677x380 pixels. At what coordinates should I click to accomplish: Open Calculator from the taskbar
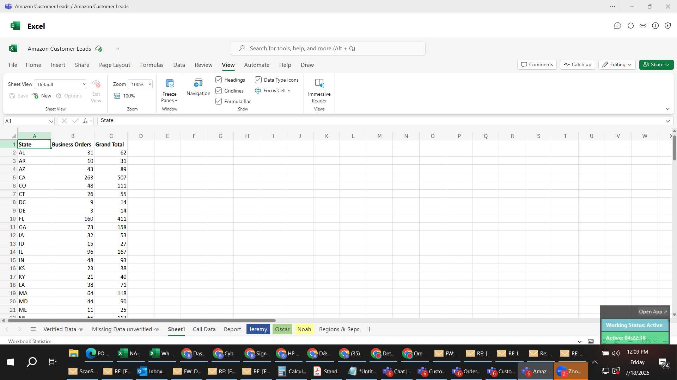[x=292, y=371]
